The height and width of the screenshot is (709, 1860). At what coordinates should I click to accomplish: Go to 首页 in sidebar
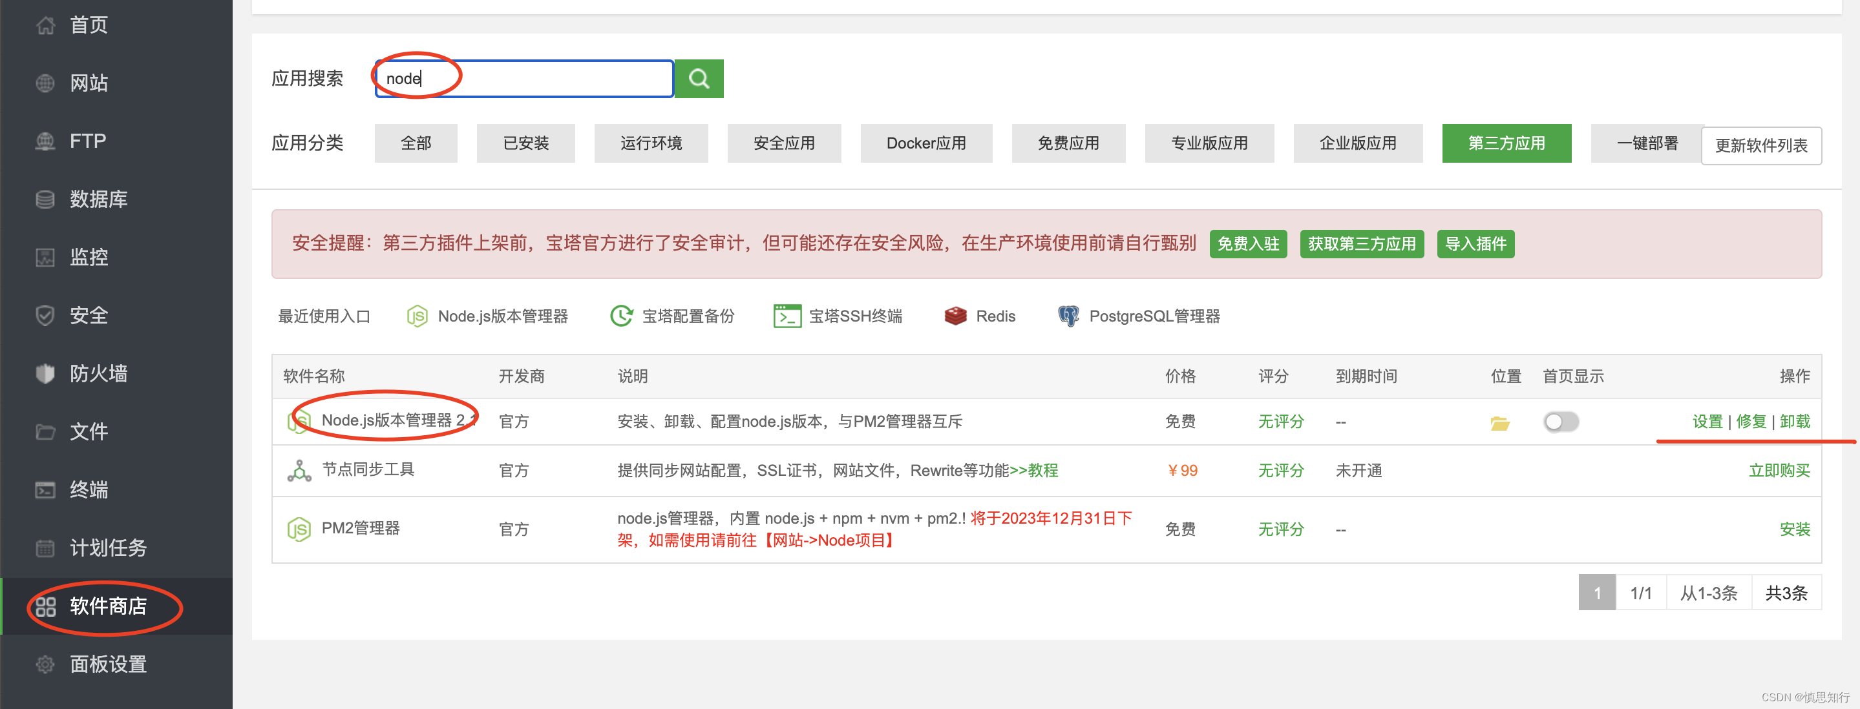coord(88,25)
